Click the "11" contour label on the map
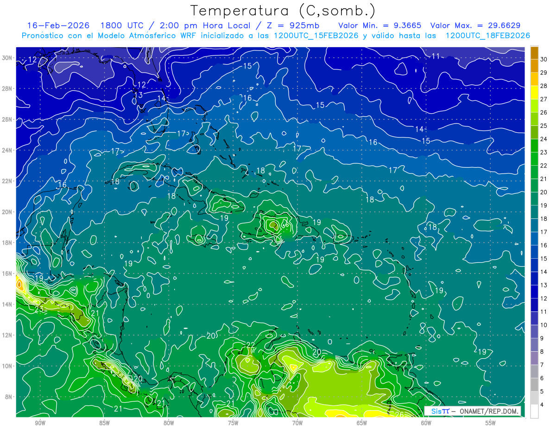 click(436, 56)
